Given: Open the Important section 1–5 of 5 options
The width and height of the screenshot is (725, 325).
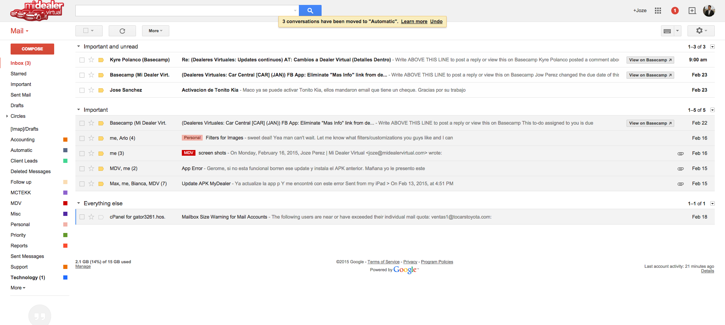Looking at the screenshot, I should coord(712,110).
